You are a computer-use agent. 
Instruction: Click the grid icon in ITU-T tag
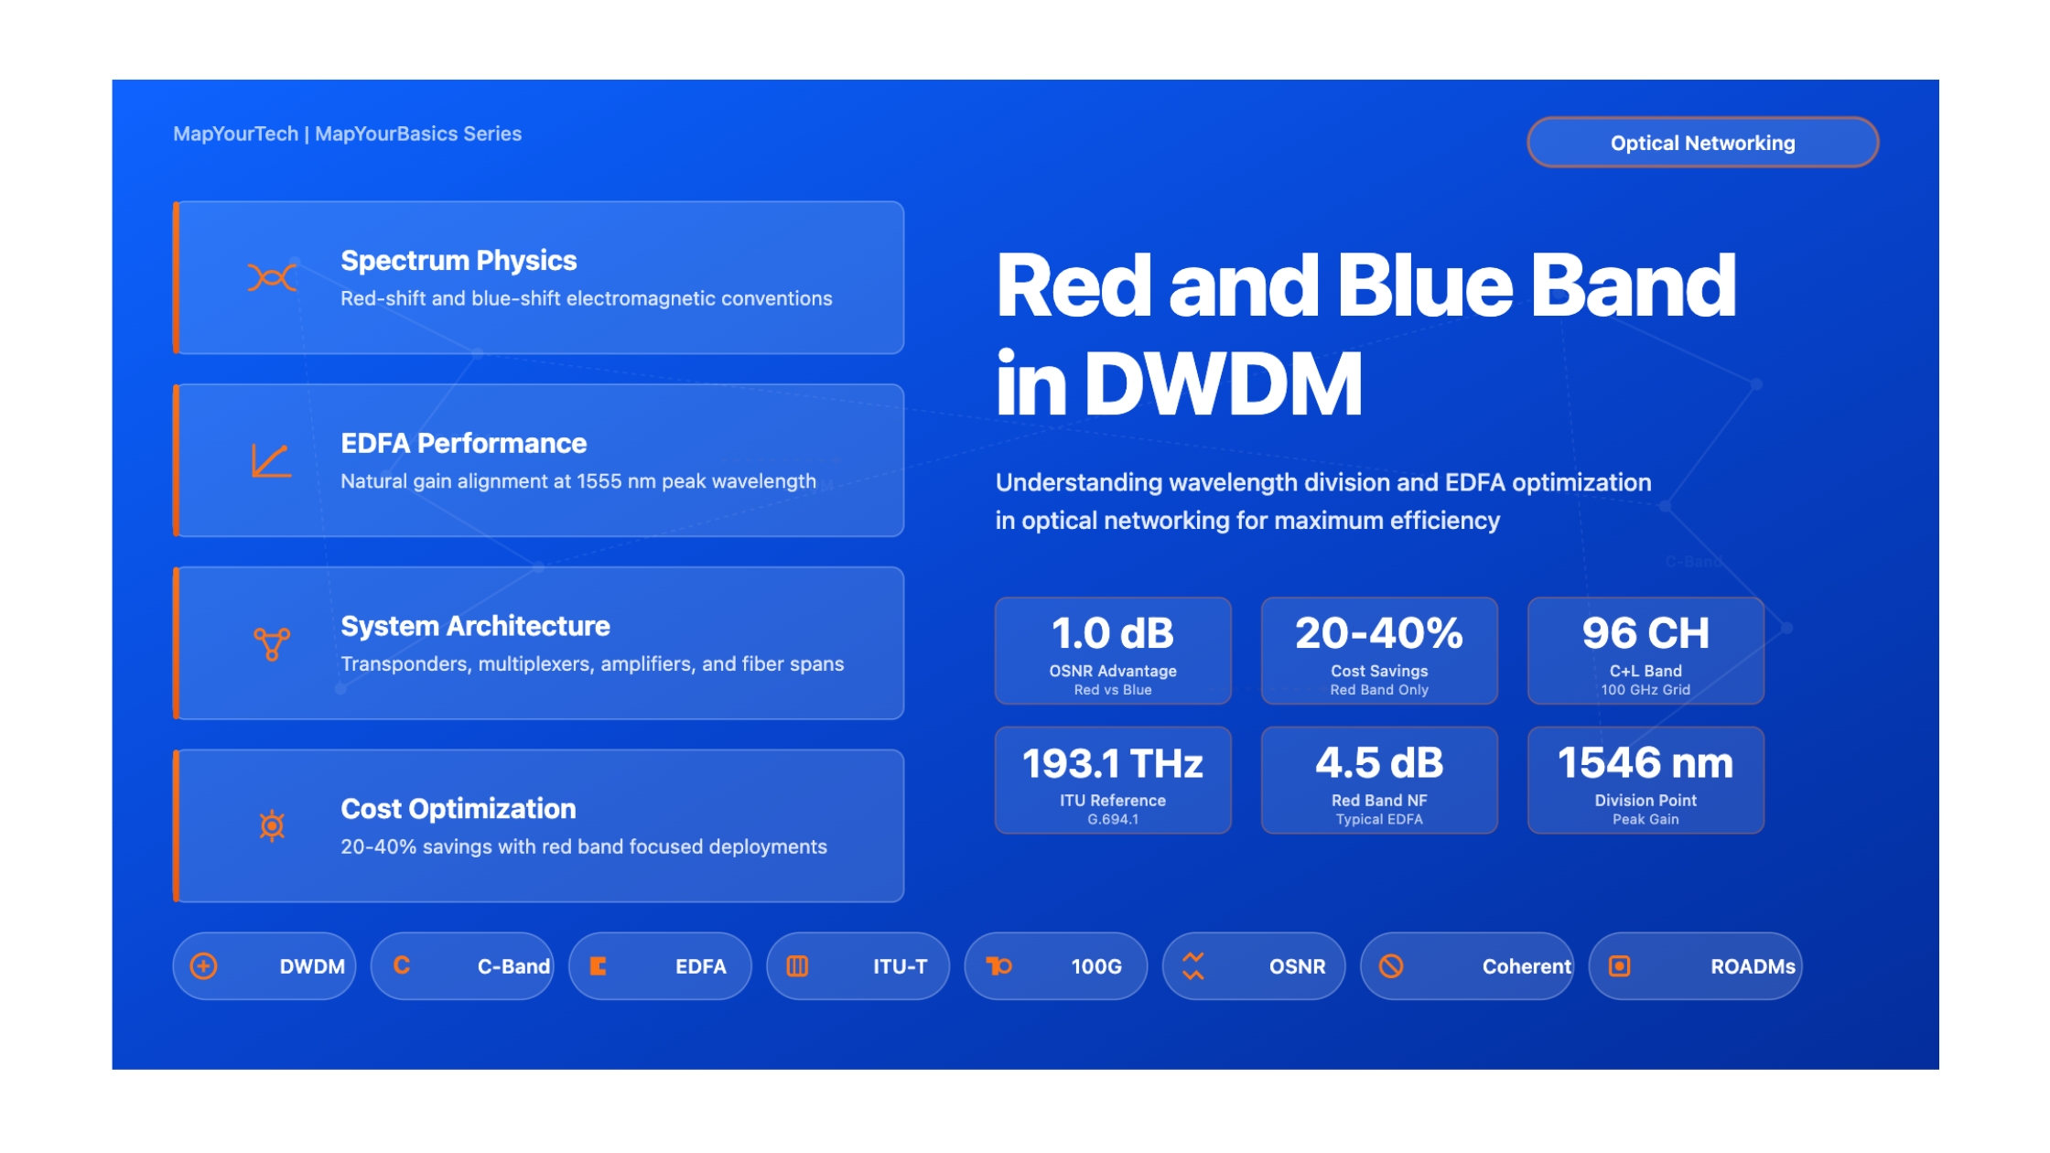[797, 966]
